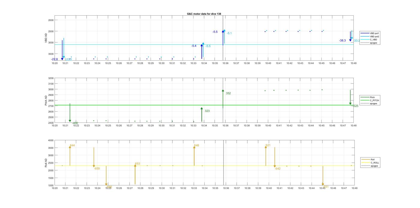Click the '653' roll data label

(137, 164)
